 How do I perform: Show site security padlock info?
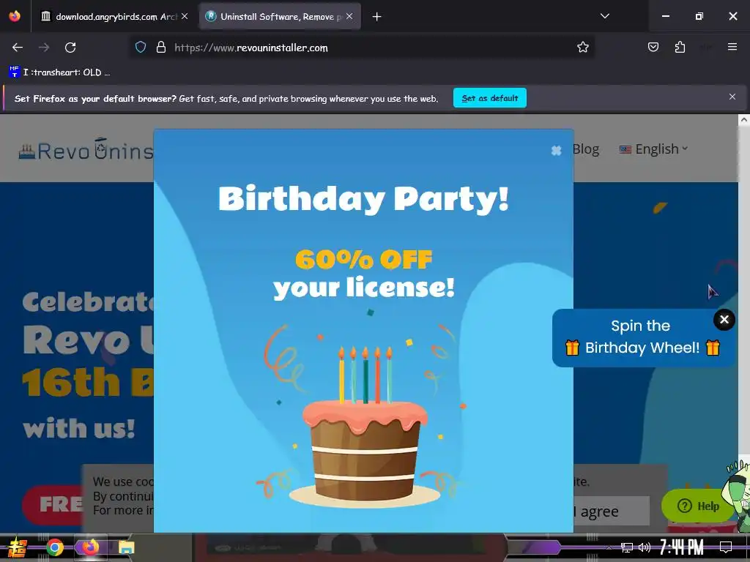pos(161,48)
